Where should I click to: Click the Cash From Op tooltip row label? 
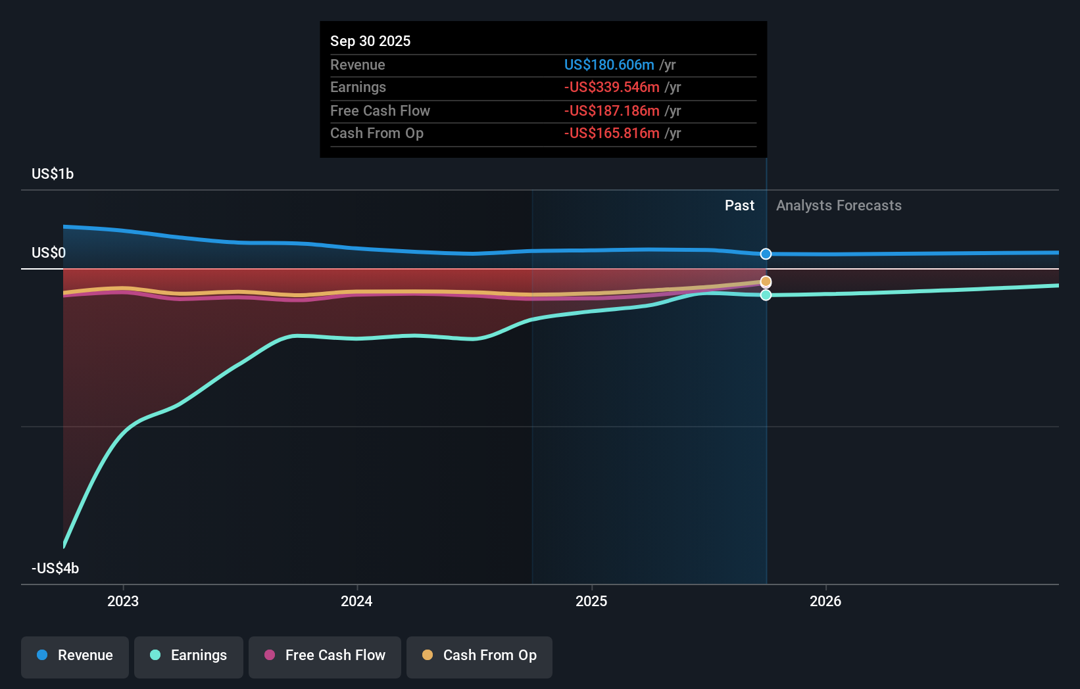pos(377,133)
